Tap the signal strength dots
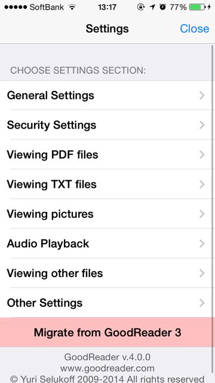The width and height of the screenshot is (215, 383). [x=16, y=7]
